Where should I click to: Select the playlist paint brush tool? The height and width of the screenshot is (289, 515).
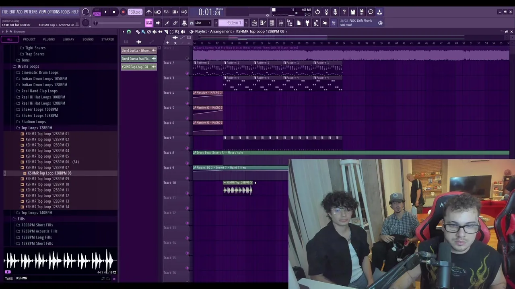[x=143, y=32]
